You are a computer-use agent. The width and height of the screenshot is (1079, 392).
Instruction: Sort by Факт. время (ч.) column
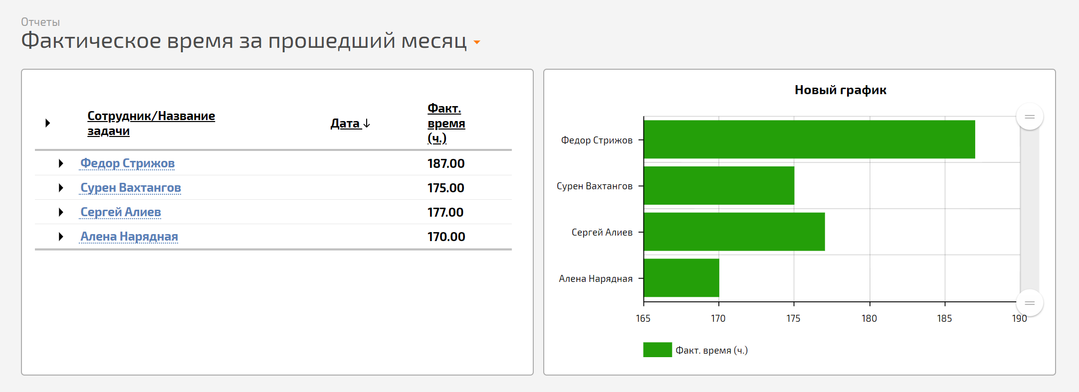445,123
